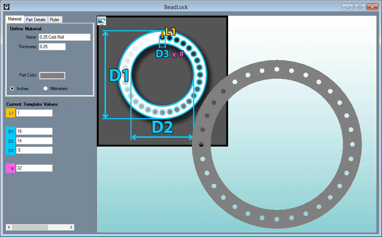Click the pink # hole count label
The width and height of the screenshot is (382, 237).
click(11, 168)
